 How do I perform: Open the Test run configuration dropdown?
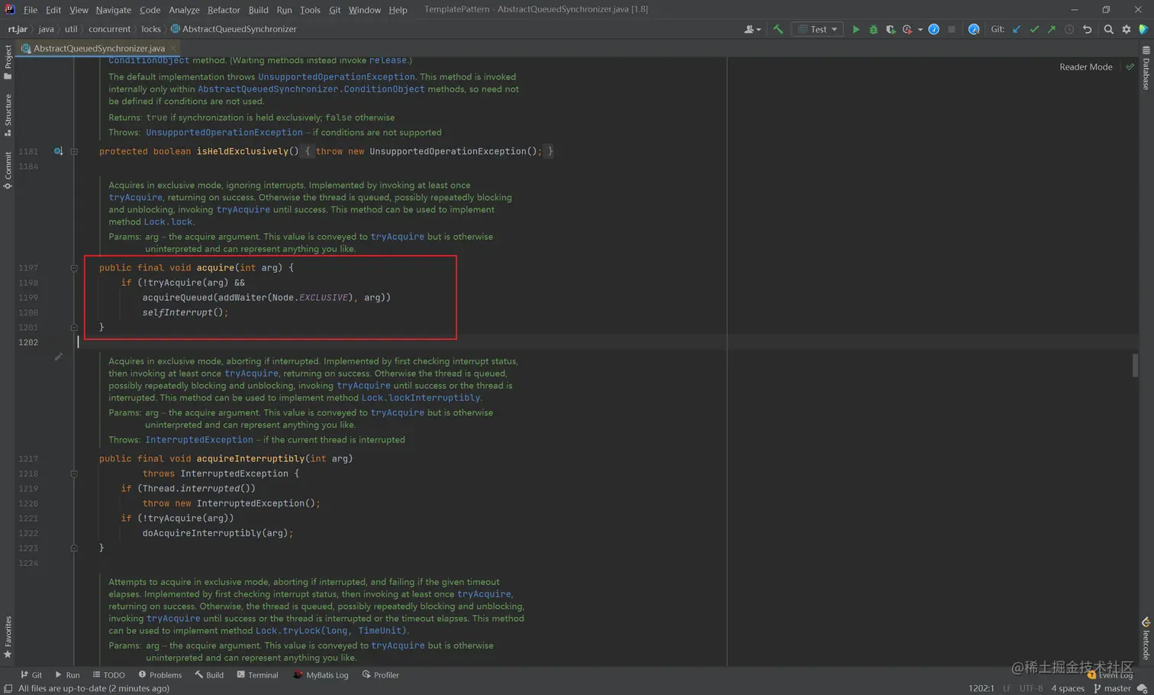click(818, 29)
